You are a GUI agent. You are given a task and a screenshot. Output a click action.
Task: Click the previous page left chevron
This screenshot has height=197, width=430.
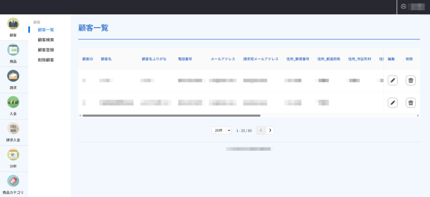pos(261,131)
